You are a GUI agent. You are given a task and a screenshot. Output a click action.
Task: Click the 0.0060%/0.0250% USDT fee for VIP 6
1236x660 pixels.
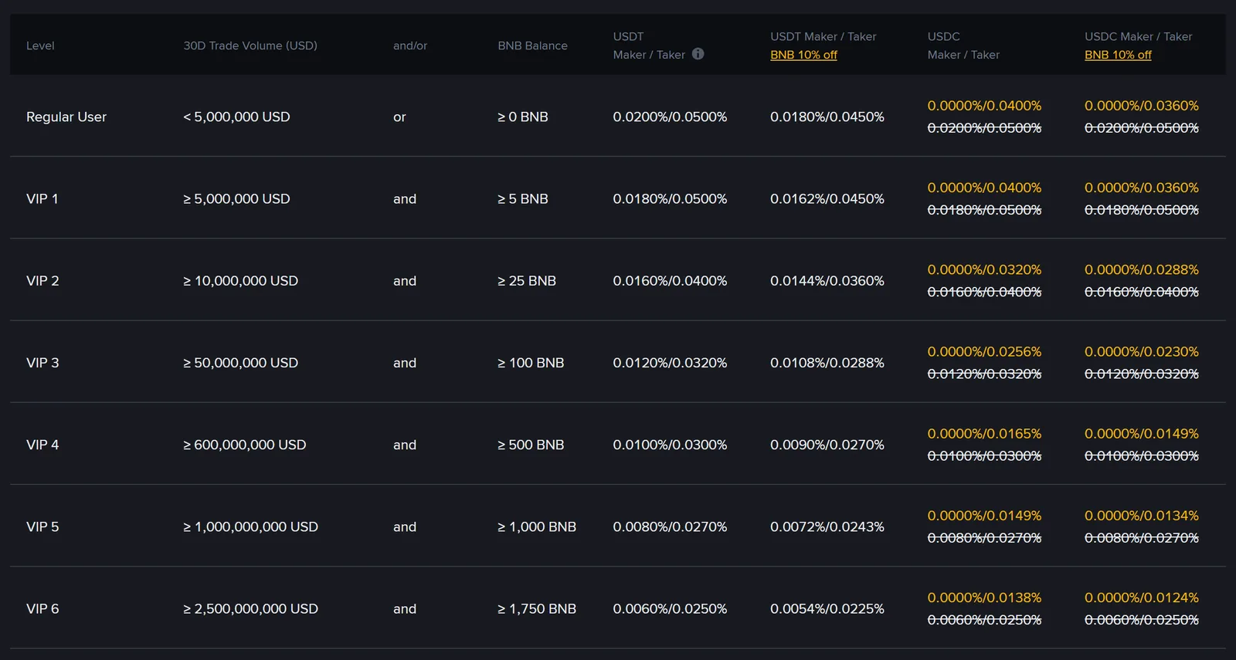point(670,609)
